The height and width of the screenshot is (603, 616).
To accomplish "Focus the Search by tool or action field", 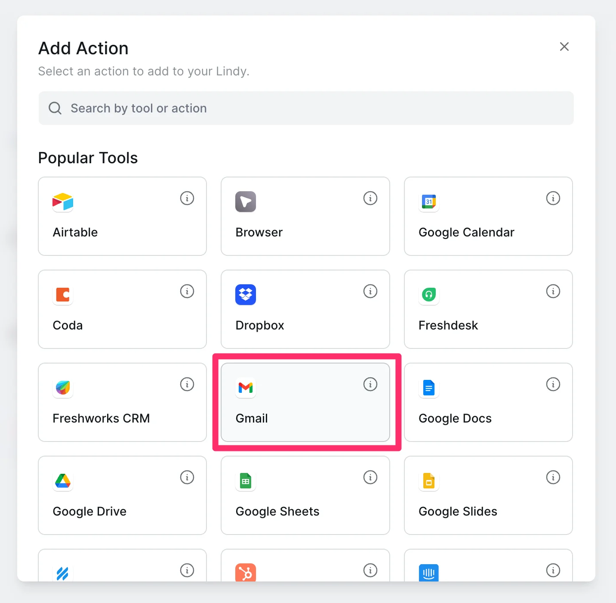I will tap(306, 108).
